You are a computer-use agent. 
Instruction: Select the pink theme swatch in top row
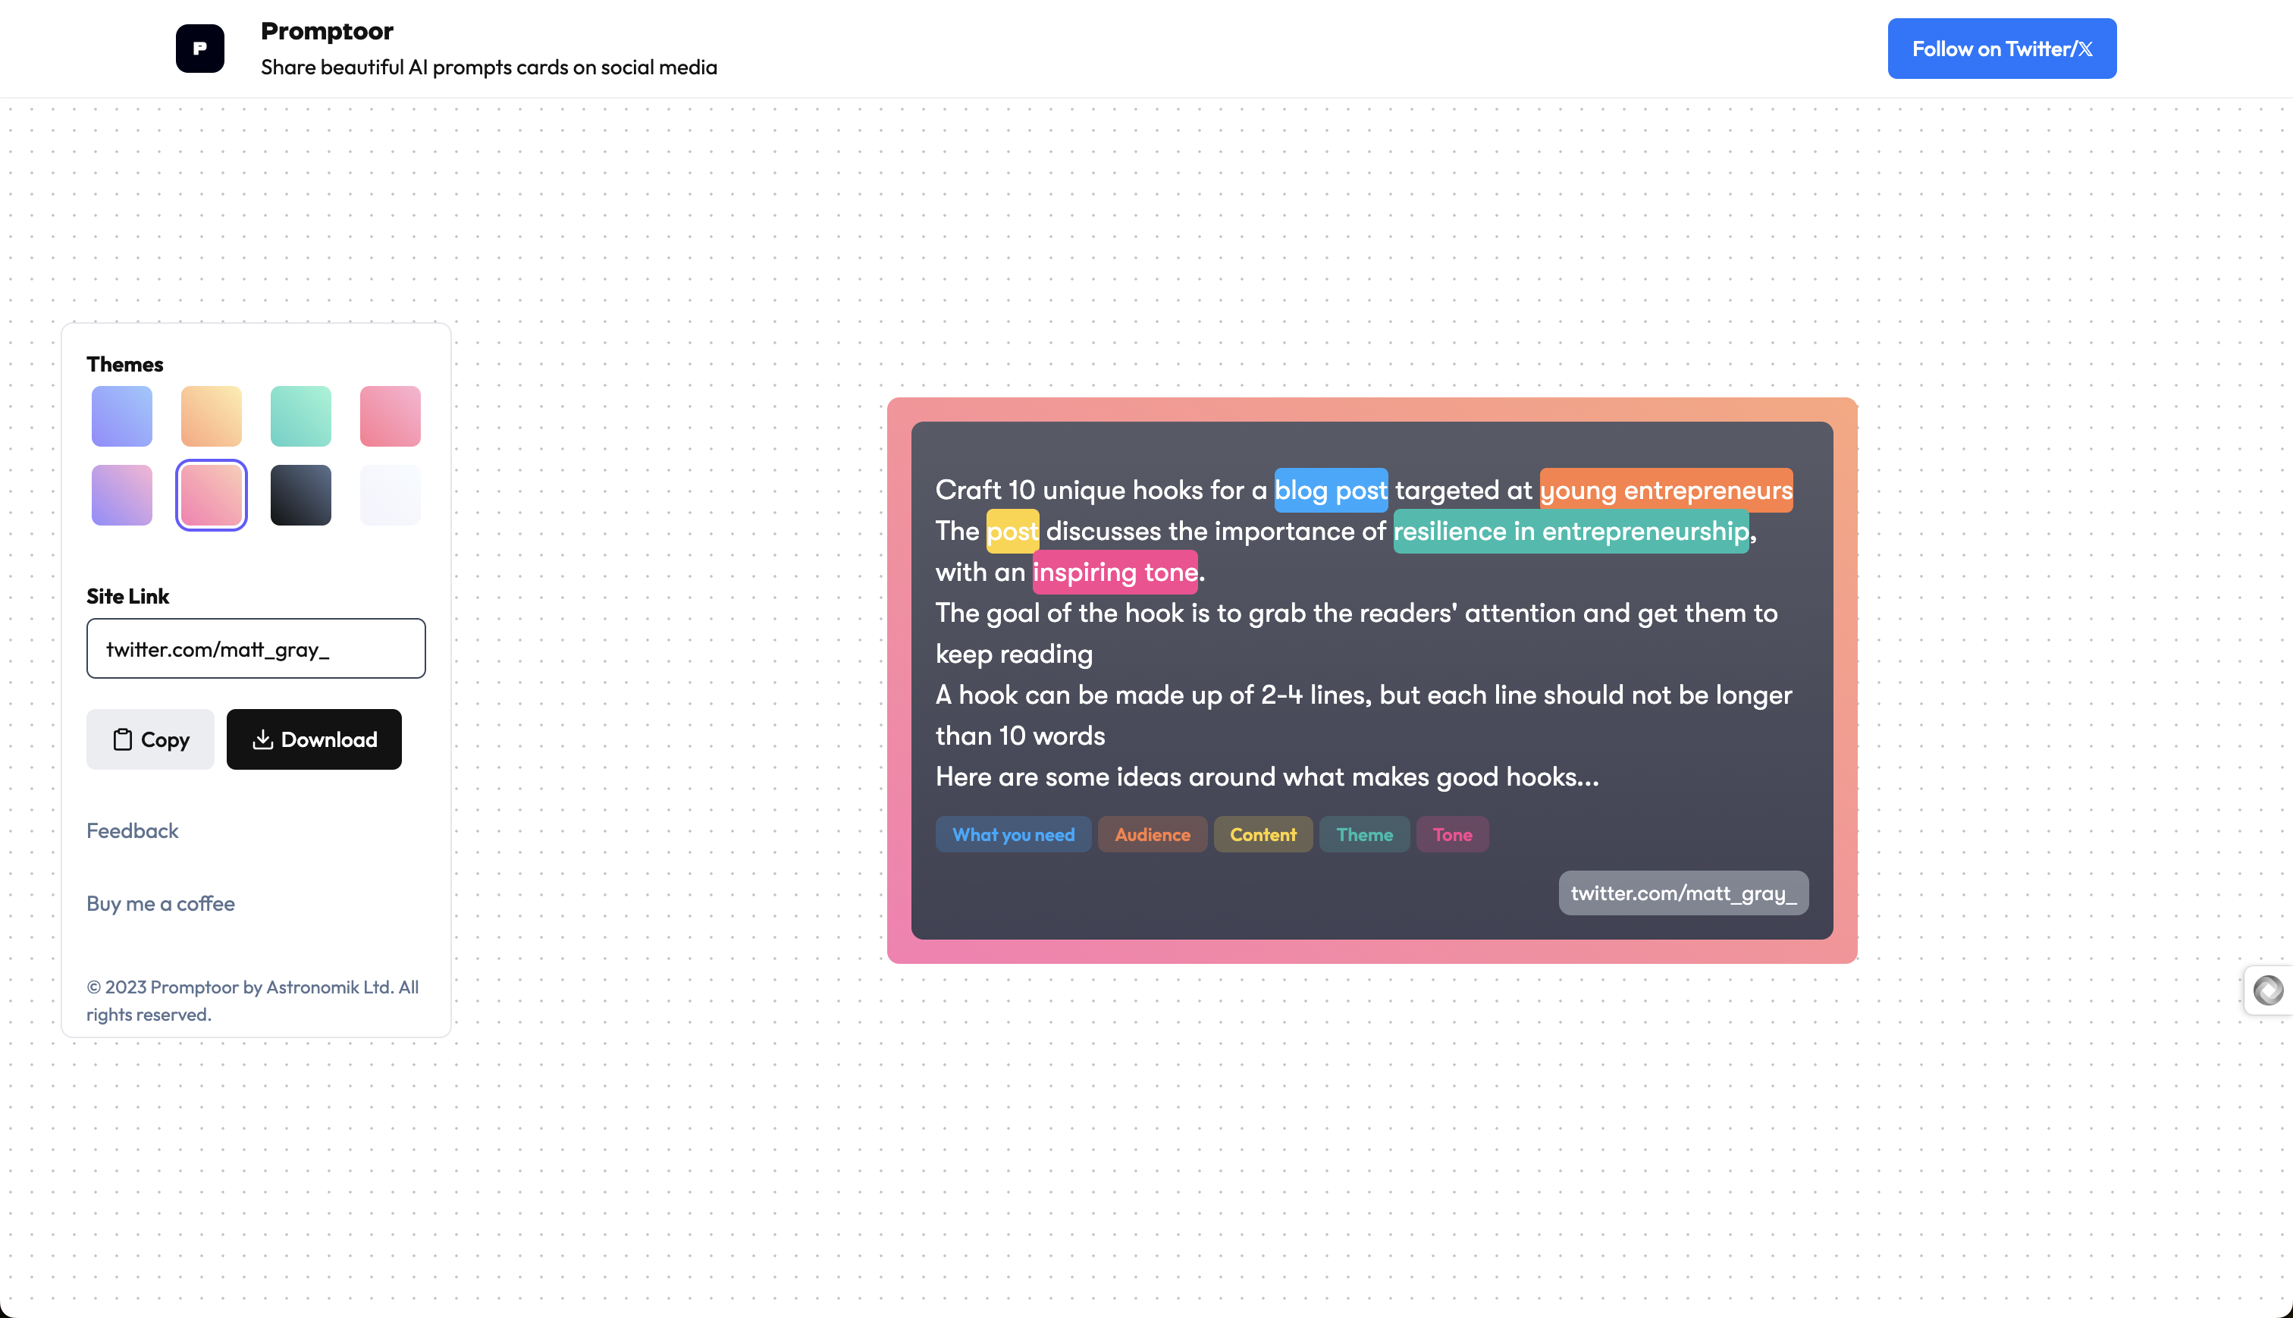coord(390,416)
